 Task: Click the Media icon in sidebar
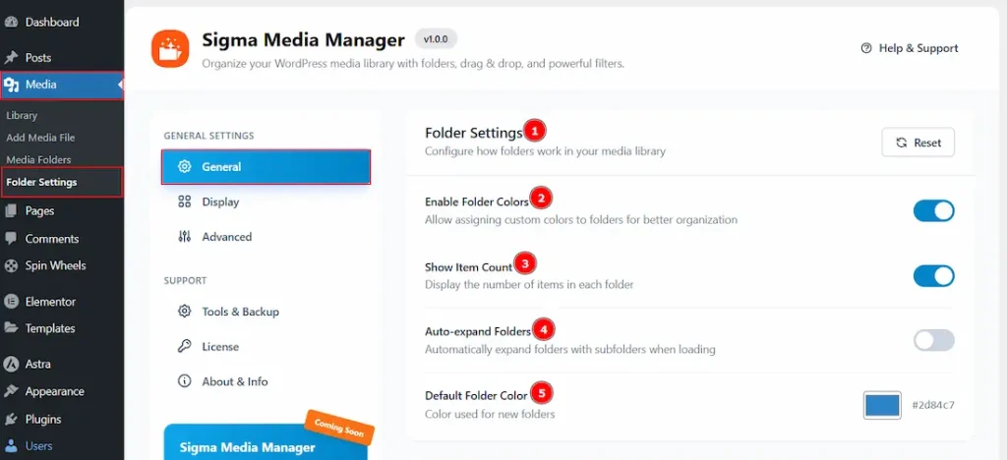[11, 85]
